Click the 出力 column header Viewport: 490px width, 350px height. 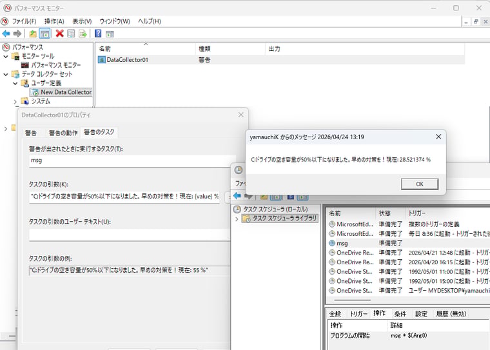click(365, 49)
